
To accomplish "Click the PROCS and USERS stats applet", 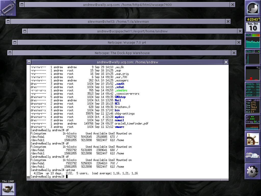I will click(253, 90).
